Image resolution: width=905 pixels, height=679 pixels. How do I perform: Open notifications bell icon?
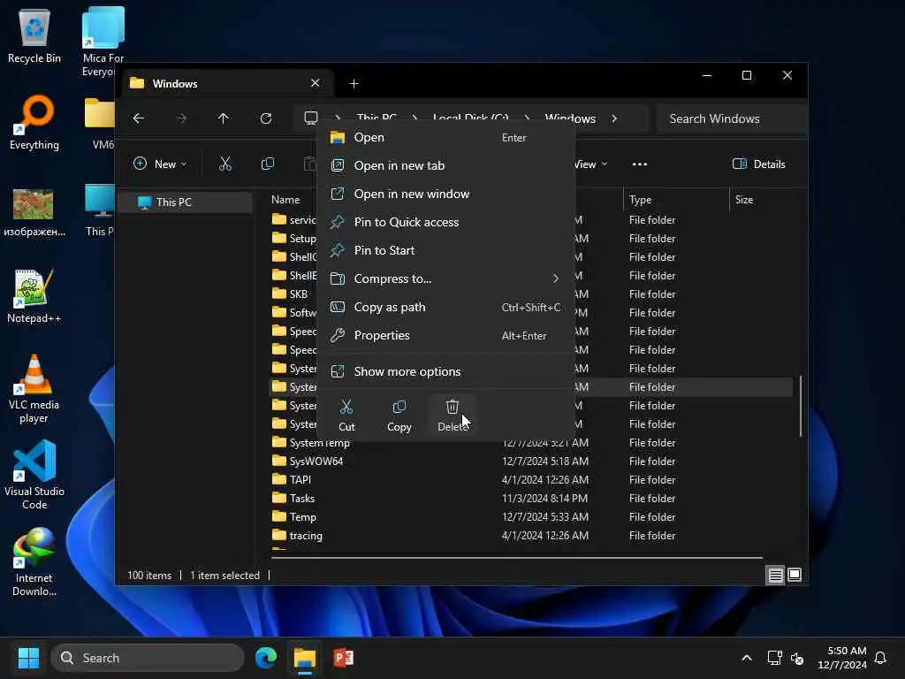[x=881, y=658]
